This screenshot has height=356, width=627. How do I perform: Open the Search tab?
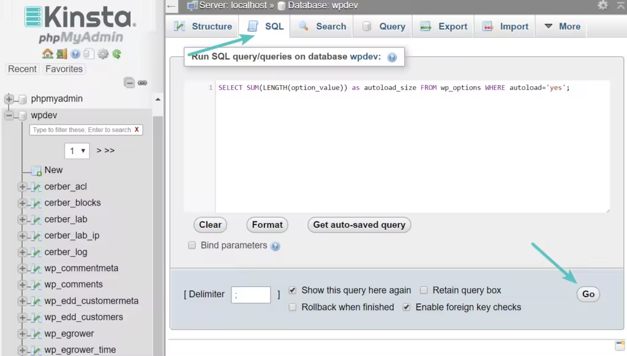[321, 26]
